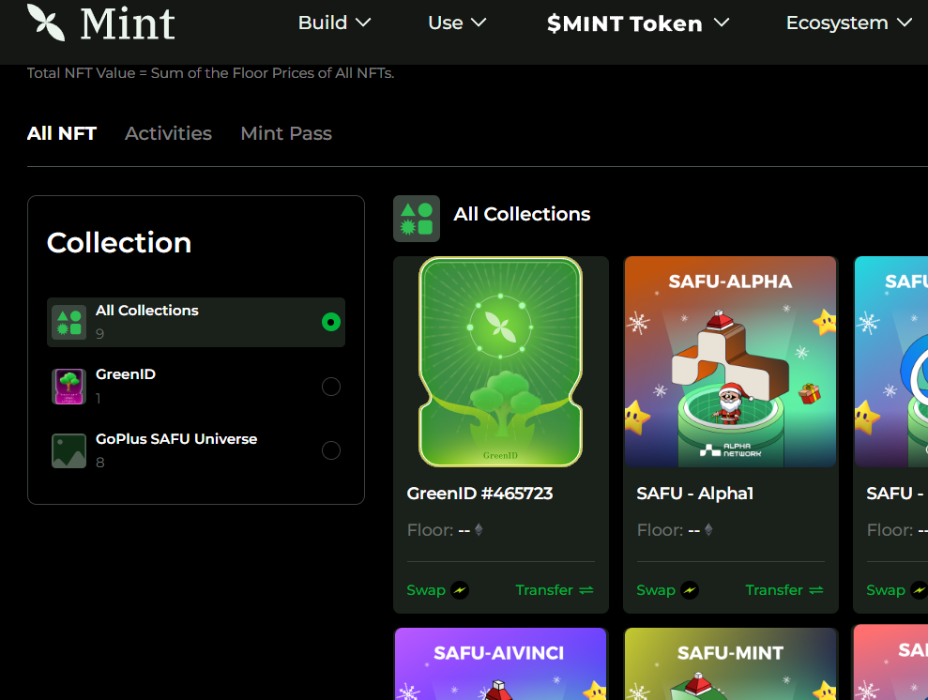The width and height of the screenshot is (928, 700).
Task: Click the Mint wordmark in header
Action: pos(128,23)
